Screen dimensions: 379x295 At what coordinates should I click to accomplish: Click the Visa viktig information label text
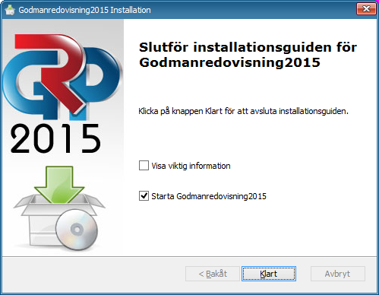(191, 166)
